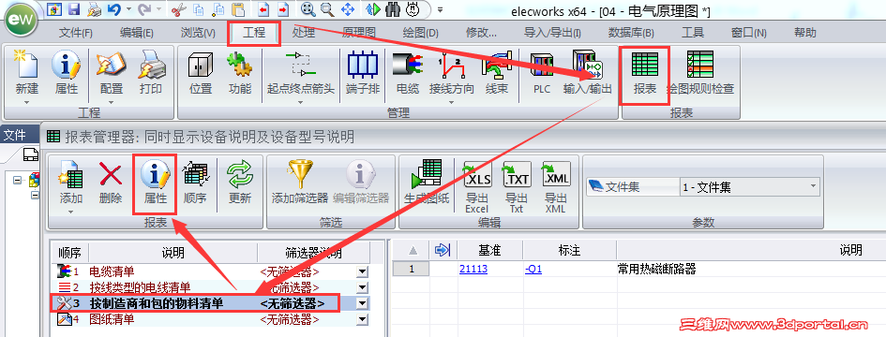886x337 pixels.
Task: Open the 1 - 文件集 combo box
Action: [x=751, y=187]
